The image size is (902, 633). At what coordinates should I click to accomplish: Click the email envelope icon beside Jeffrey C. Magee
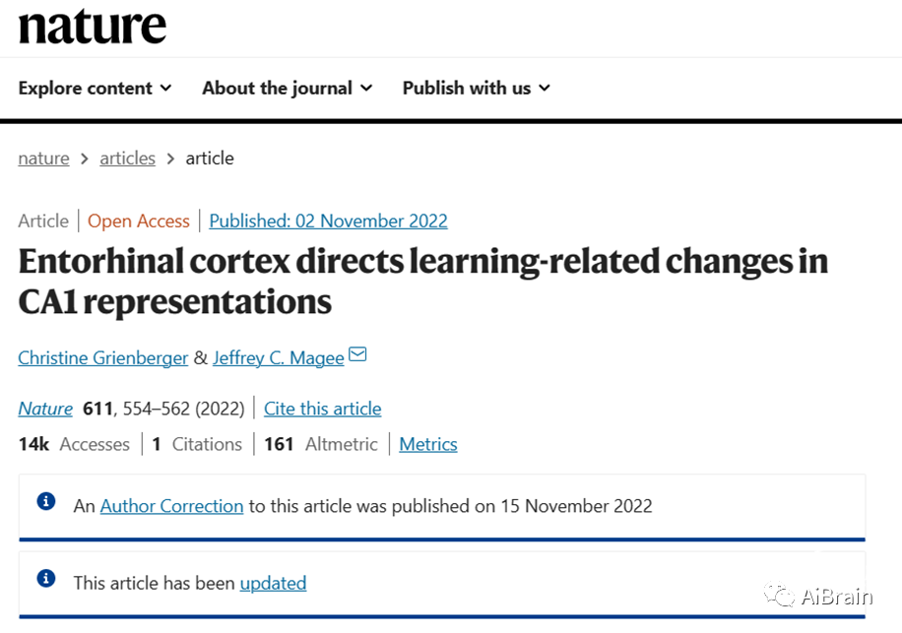coord(357,354)
